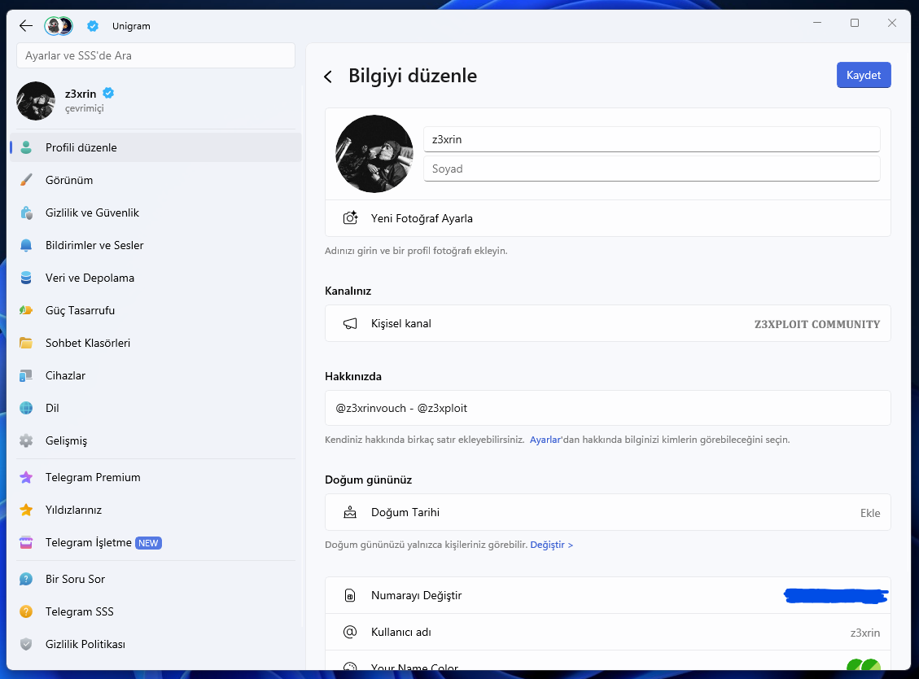Click the Bir Soru Sor chat icon
This screenshot has height=679, width=919.
(26, 580)
